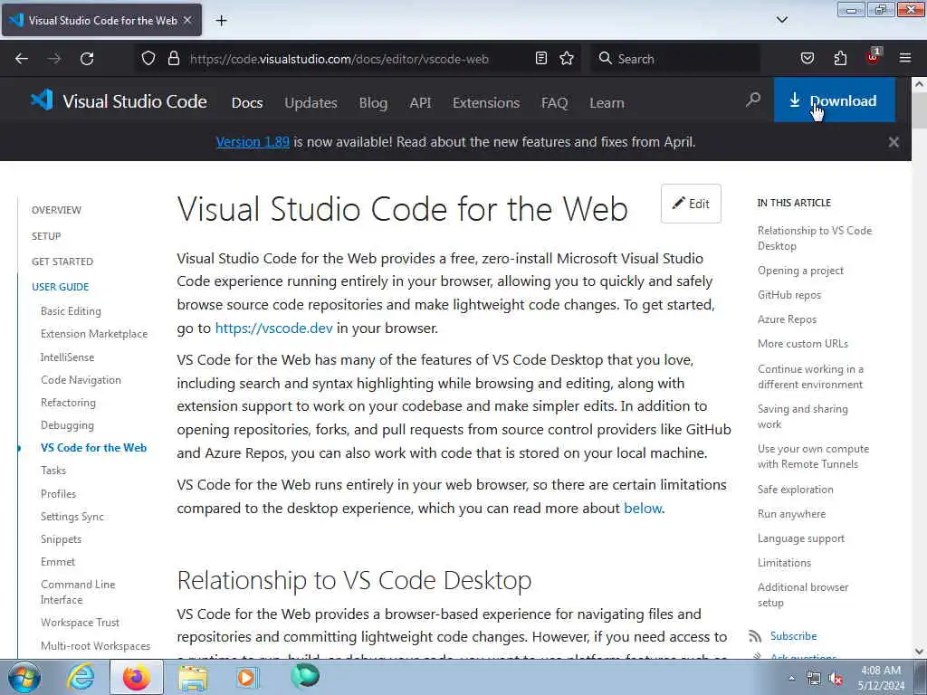Open Settings Sync in sidebar
Image resolution: width=927 pixels, height=695 pixels.
click(72, 517)
